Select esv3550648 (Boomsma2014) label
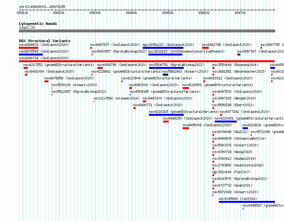The image size is (284, 221). coord(235,65)
